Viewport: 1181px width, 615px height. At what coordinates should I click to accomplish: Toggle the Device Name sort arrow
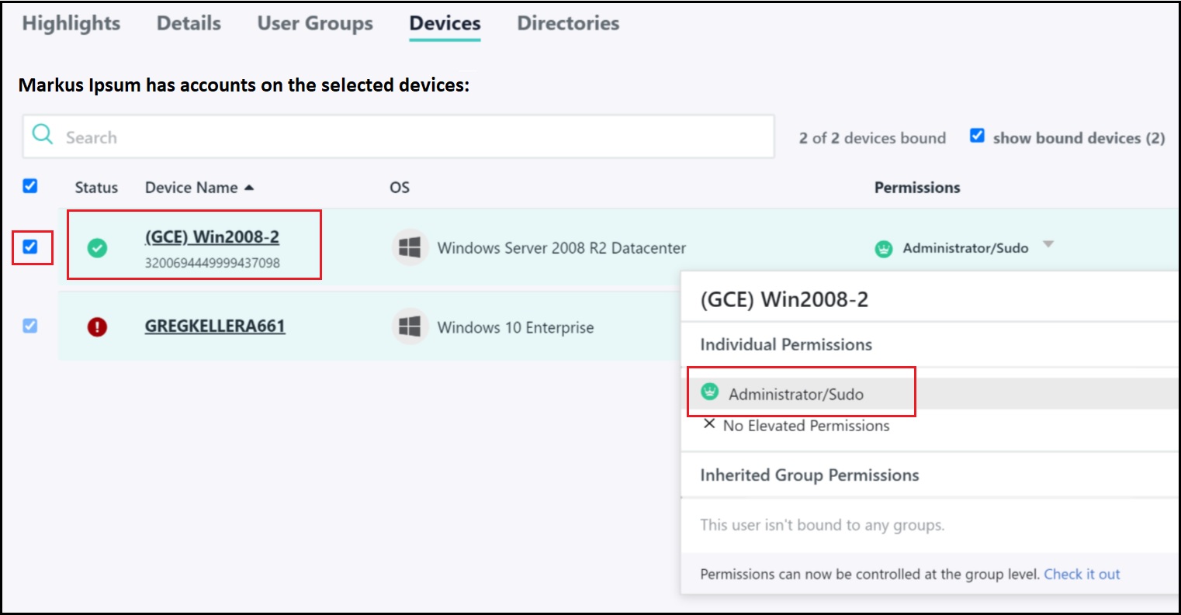coord(248,187)
